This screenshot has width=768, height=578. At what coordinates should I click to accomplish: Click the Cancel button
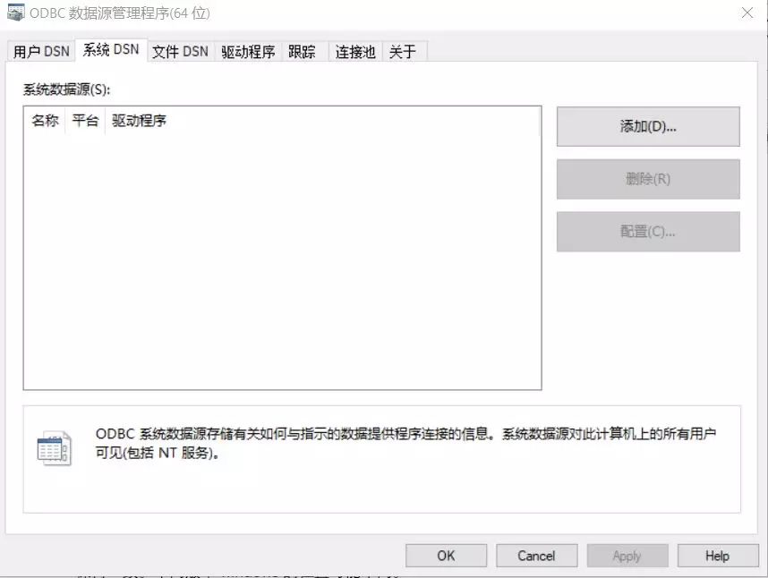(536, 555)
